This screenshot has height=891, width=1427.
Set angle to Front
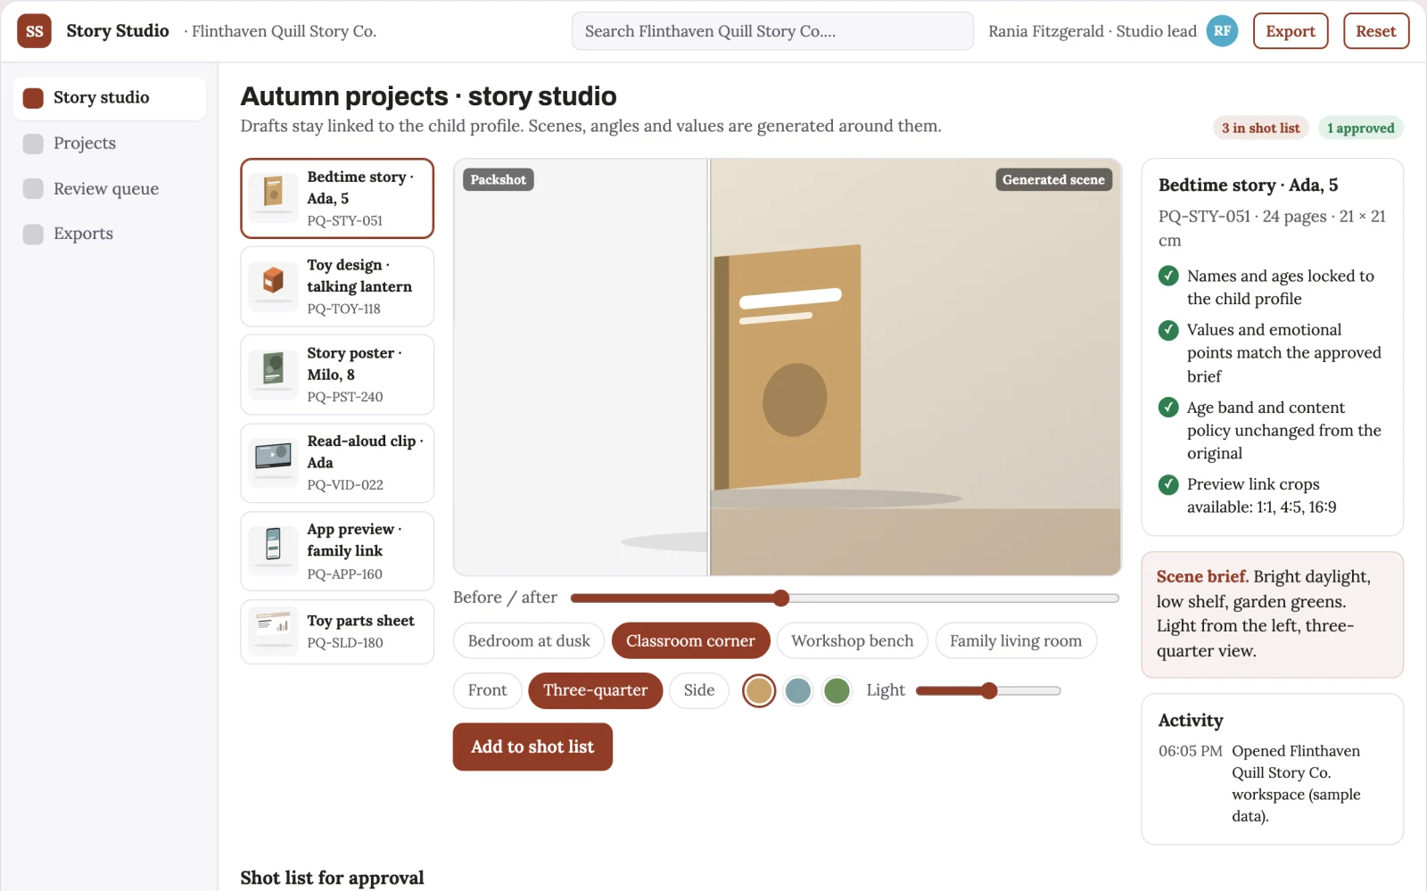click(x=487, y=690)
